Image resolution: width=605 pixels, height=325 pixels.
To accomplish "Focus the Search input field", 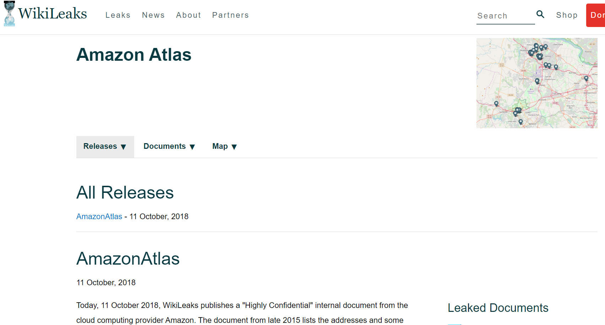I will tap(506, 16).
